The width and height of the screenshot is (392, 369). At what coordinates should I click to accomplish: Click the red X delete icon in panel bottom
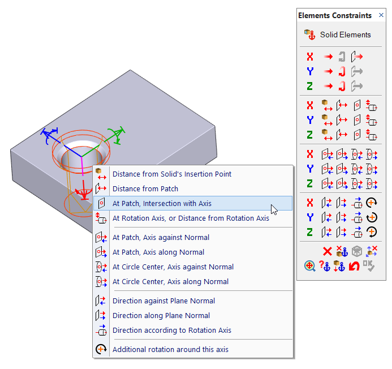click(327, 252)
